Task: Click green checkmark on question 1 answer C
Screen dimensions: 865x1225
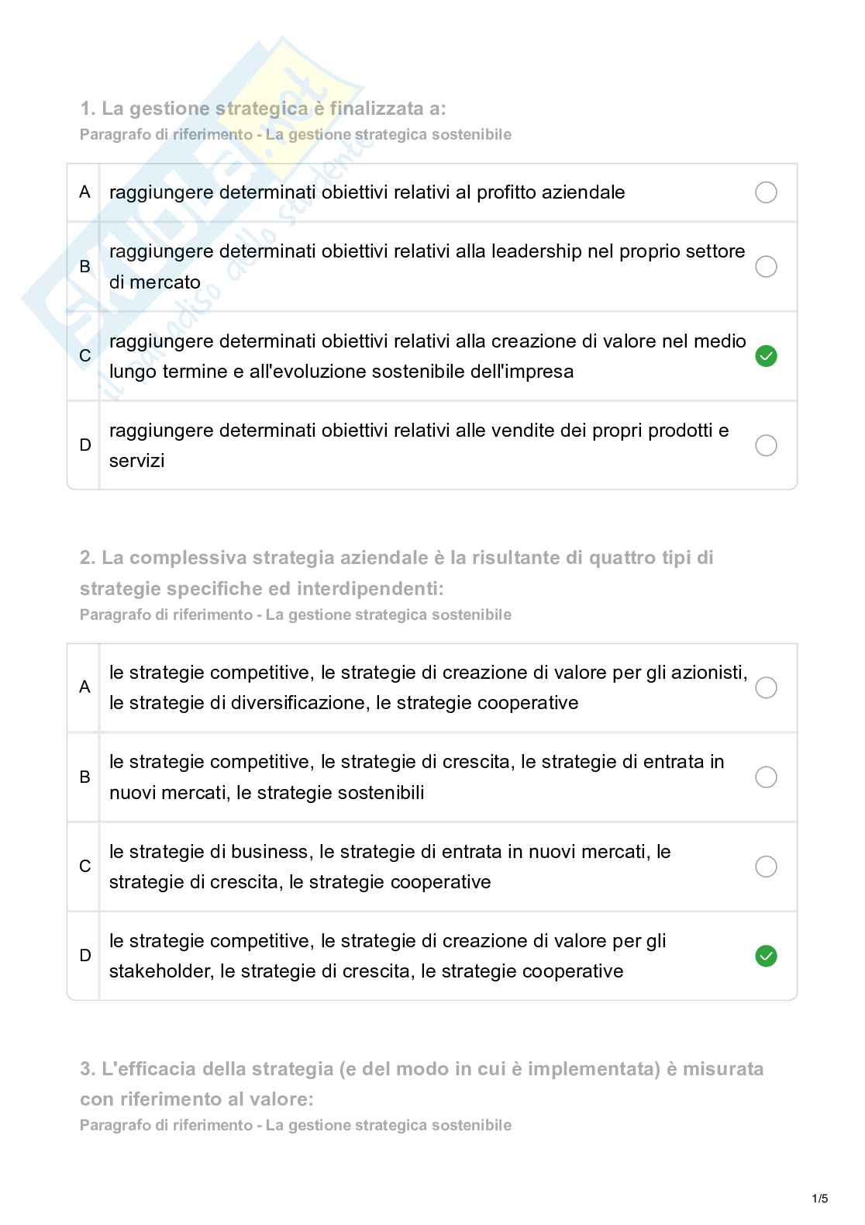Action: [765, 356]
